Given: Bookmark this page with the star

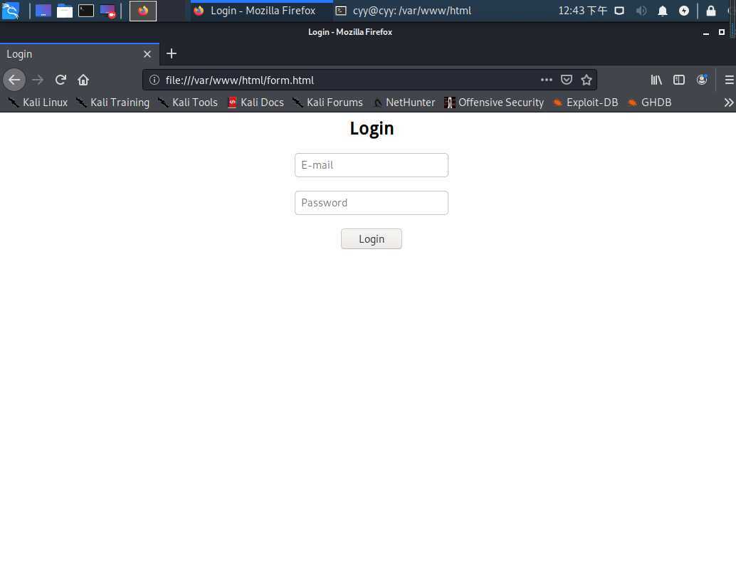Looking at the screenshot, I should [x=587, y=80].
